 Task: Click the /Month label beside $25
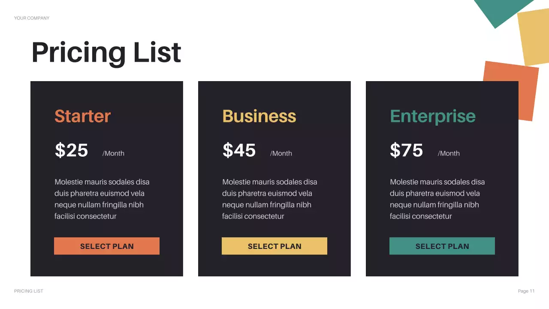point(113,153)
